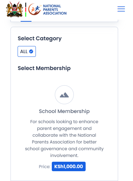Select the School Membership title

click(64, 111)
